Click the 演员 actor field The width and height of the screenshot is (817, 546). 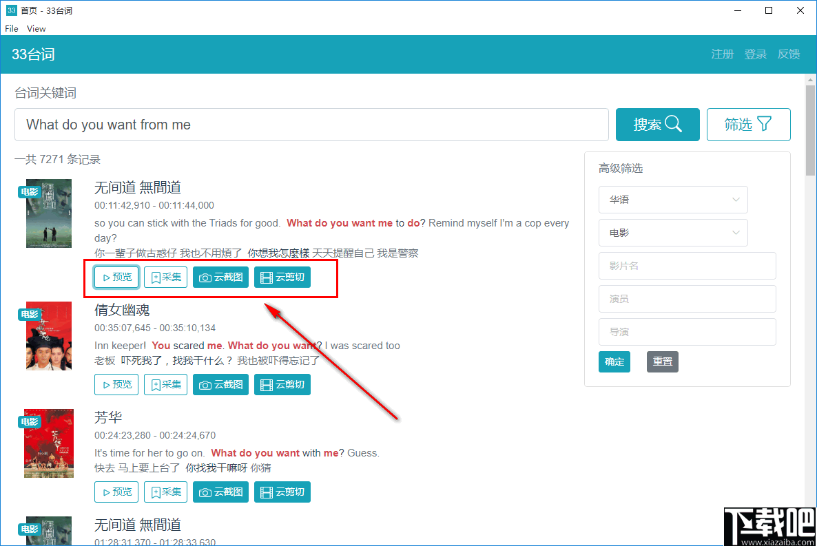[687, 299]
